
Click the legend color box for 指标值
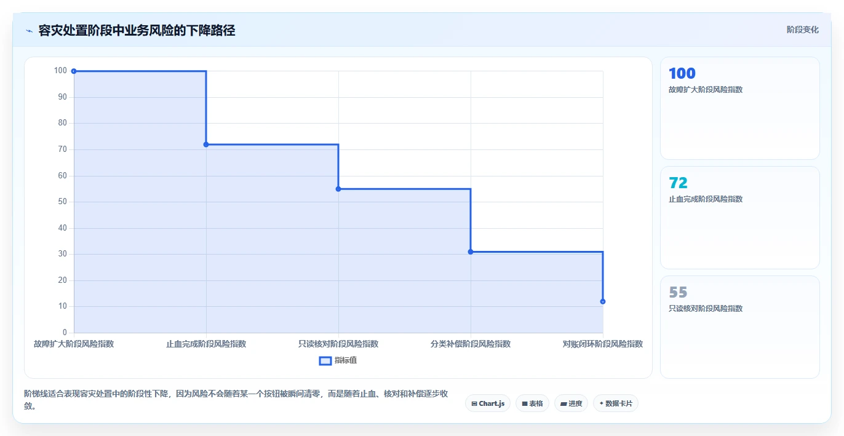pyautogui.click(x=325, y=360)
